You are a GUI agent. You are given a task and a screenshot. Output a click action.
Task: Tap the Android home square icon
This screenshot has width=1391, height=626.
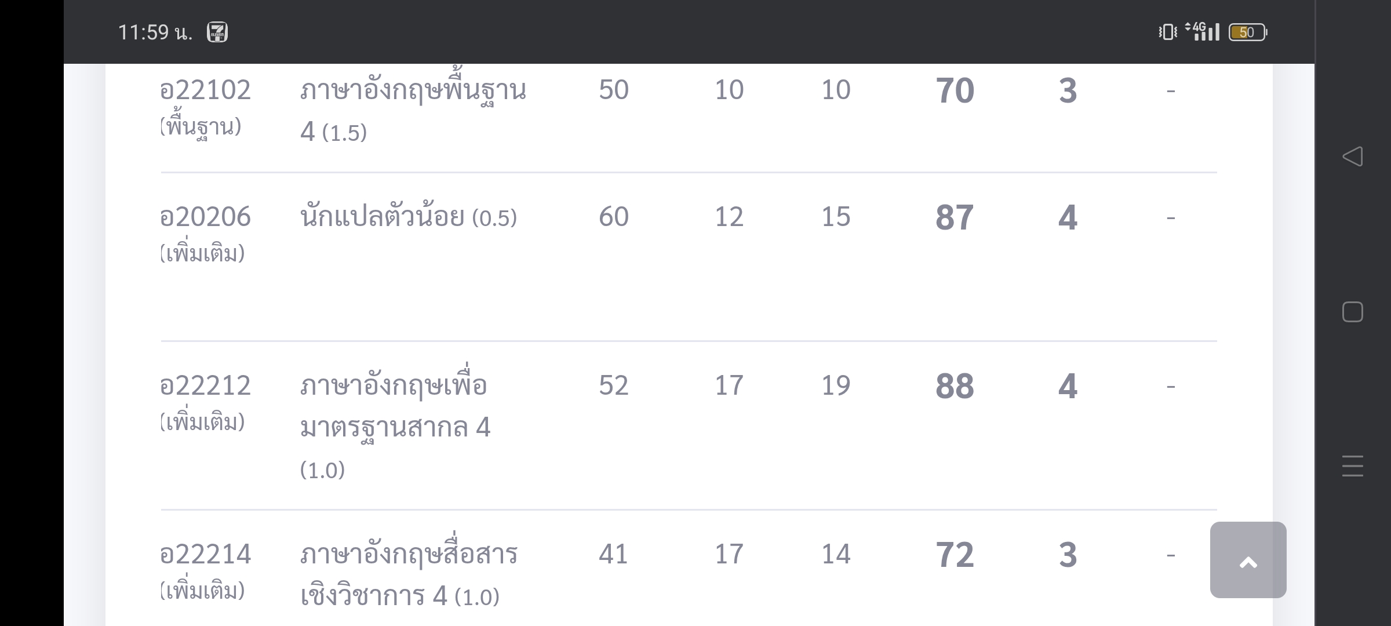(1352, 312)
